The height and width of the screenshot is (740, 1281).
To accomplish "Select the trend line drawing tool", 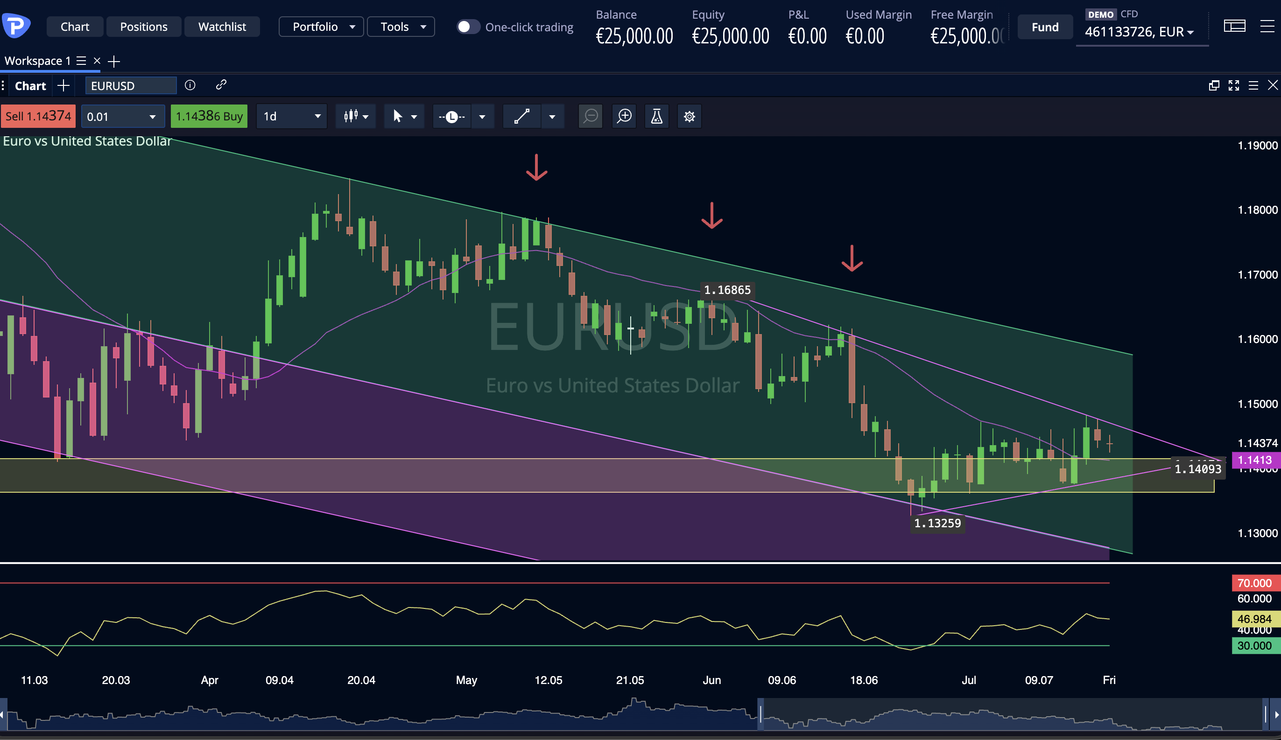I will (x=522, y=116).
